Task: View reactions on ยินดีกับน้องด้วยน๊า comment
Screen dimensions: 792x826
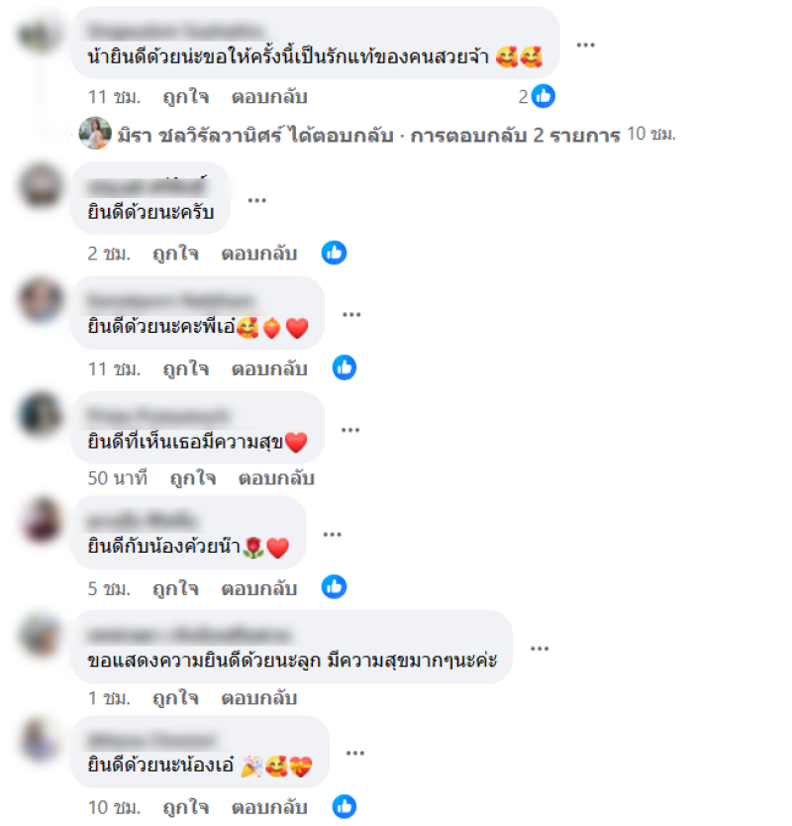Action: point(334,587)
